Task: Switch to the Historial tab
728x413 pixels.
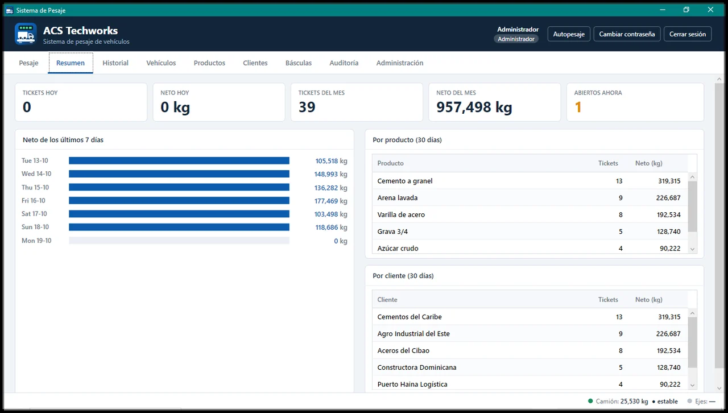Action: pyautogui.click(x=115, y=63)
